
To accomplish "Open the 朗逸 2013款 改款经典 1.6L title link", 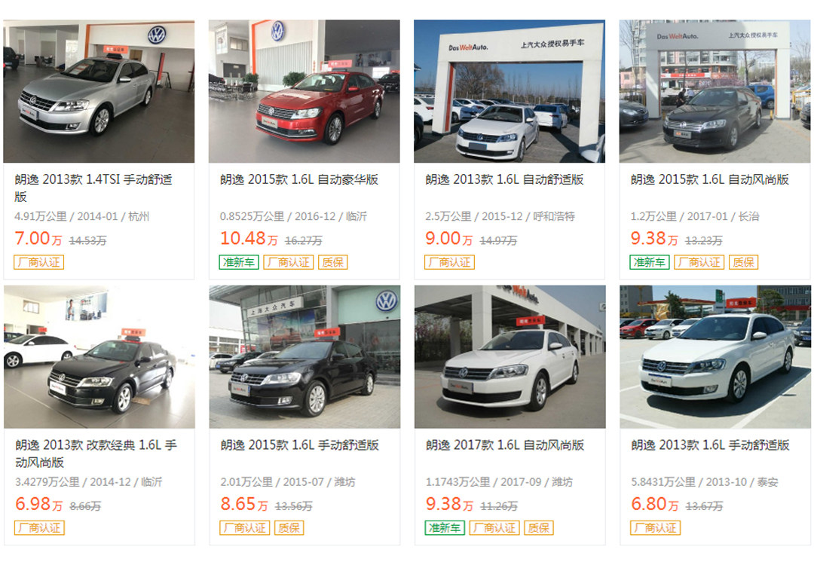I will coord(96,454).
